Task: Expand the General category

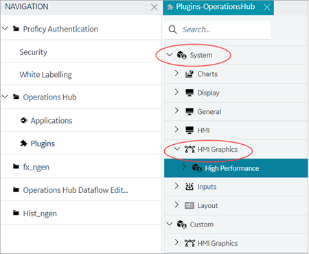Action: [x=176, y=111]
